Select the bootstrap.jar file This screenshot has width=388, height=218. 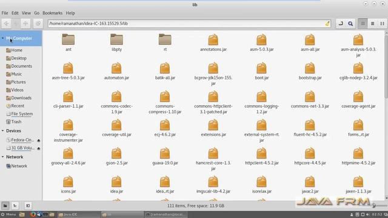tap(310, 71)
